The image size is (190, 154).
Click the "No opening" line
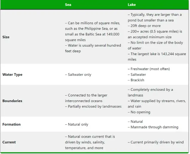140,112
